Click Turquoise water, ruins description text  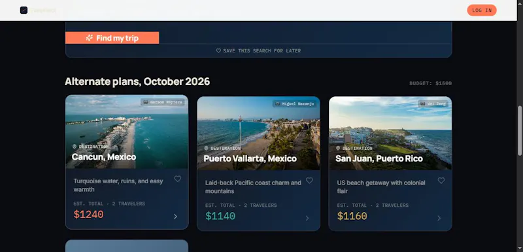[118, 185]
